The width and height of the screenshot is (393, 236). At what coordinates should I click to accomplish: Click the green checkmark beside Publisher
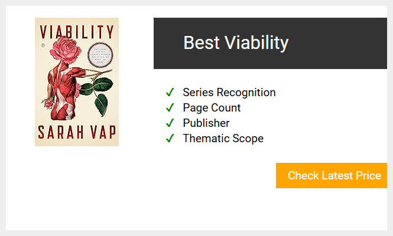170,123
